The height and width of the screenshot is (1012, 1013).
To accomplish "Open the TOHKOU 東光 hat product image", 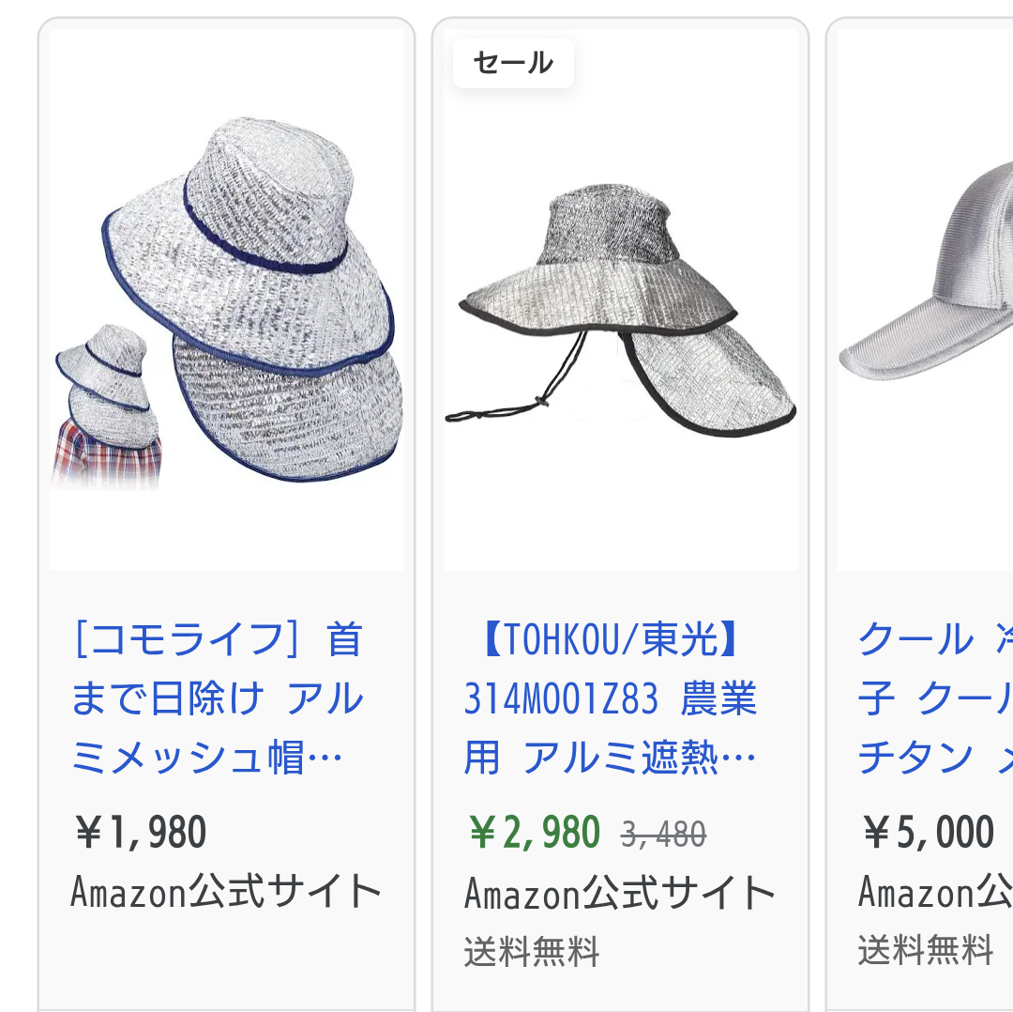I will point(621,299).
